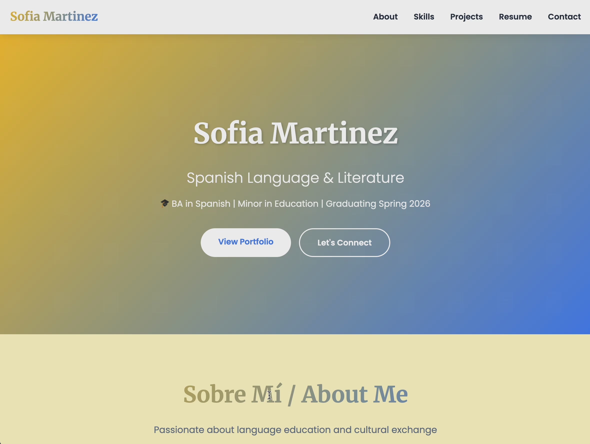Click the graduation cap icon in the hero
This screenshot has height=444, width=590.
(x=165, y=203)
